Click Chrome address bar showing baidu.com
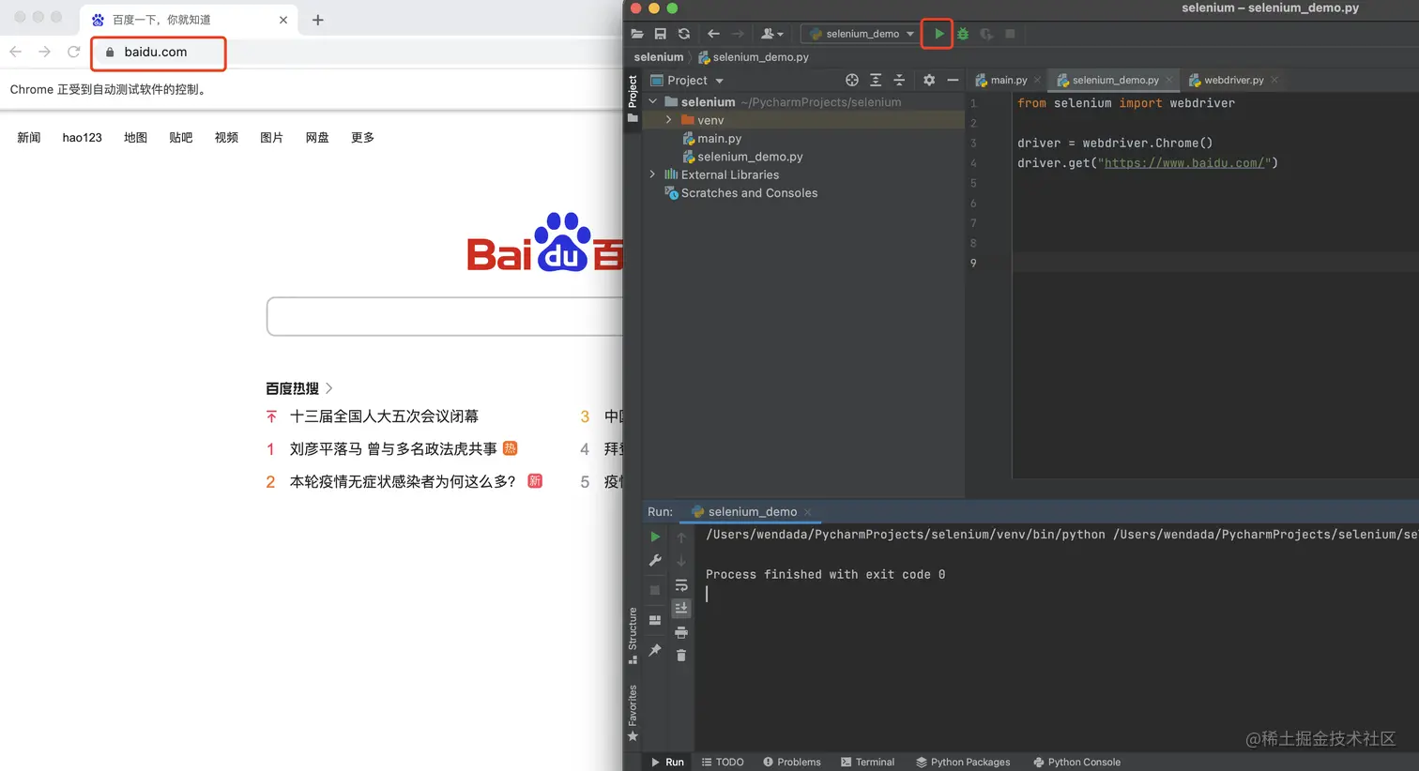This screenshot has height=771, width=1419. click(159, 53)
